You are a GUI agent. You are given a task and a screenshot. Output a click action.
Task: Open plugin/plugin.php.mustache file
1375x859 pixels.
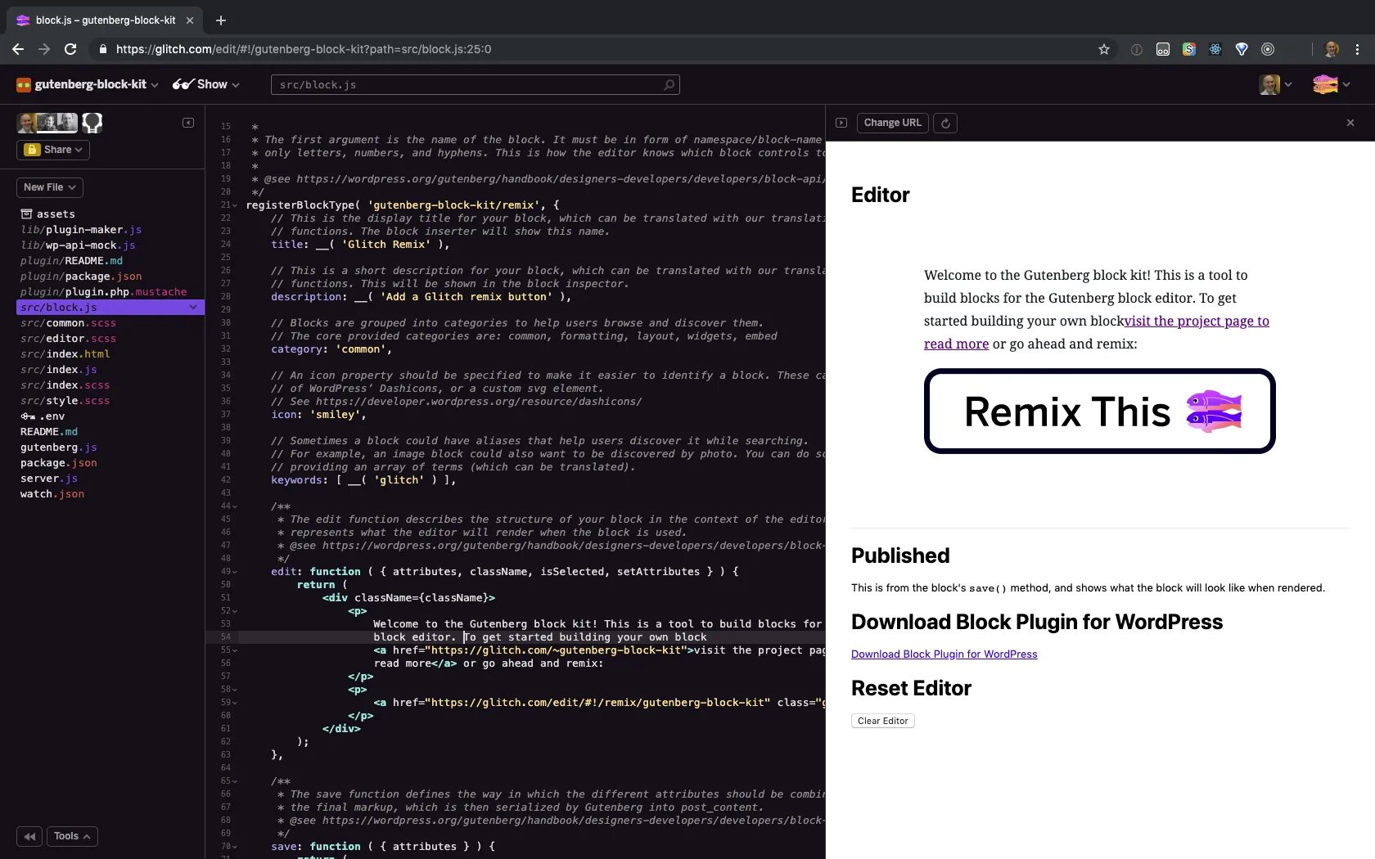(x=104, y=292)
